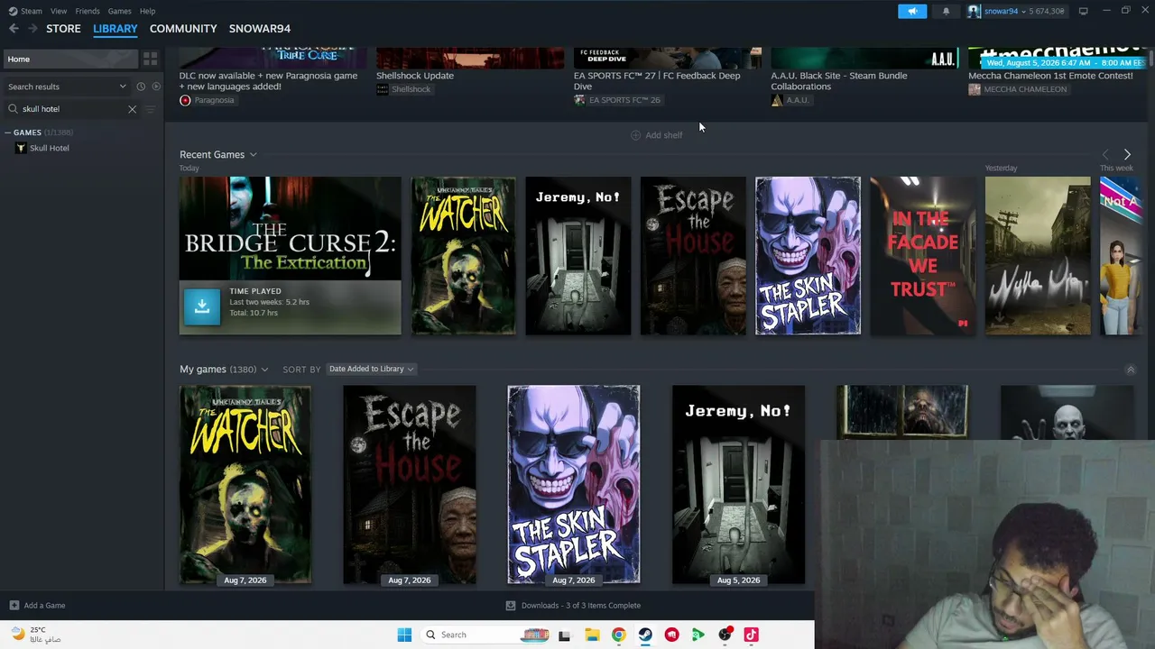Open Jeremy, No! in Recent Games shelf
This screenshot has height=649, width=1155.
click(578, 256)
